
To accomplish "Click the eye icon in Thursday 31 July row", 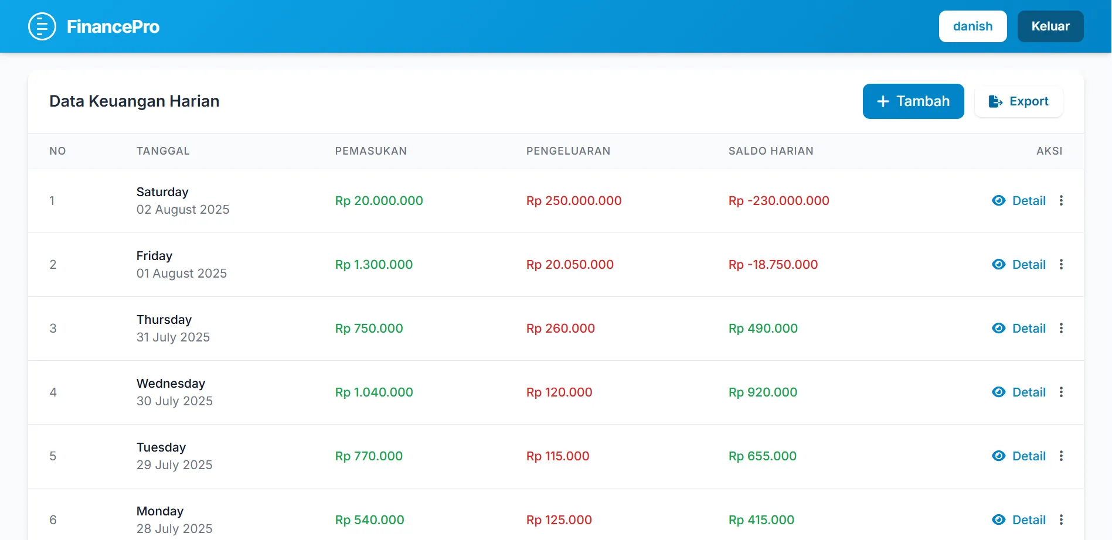I will point(998,329).
